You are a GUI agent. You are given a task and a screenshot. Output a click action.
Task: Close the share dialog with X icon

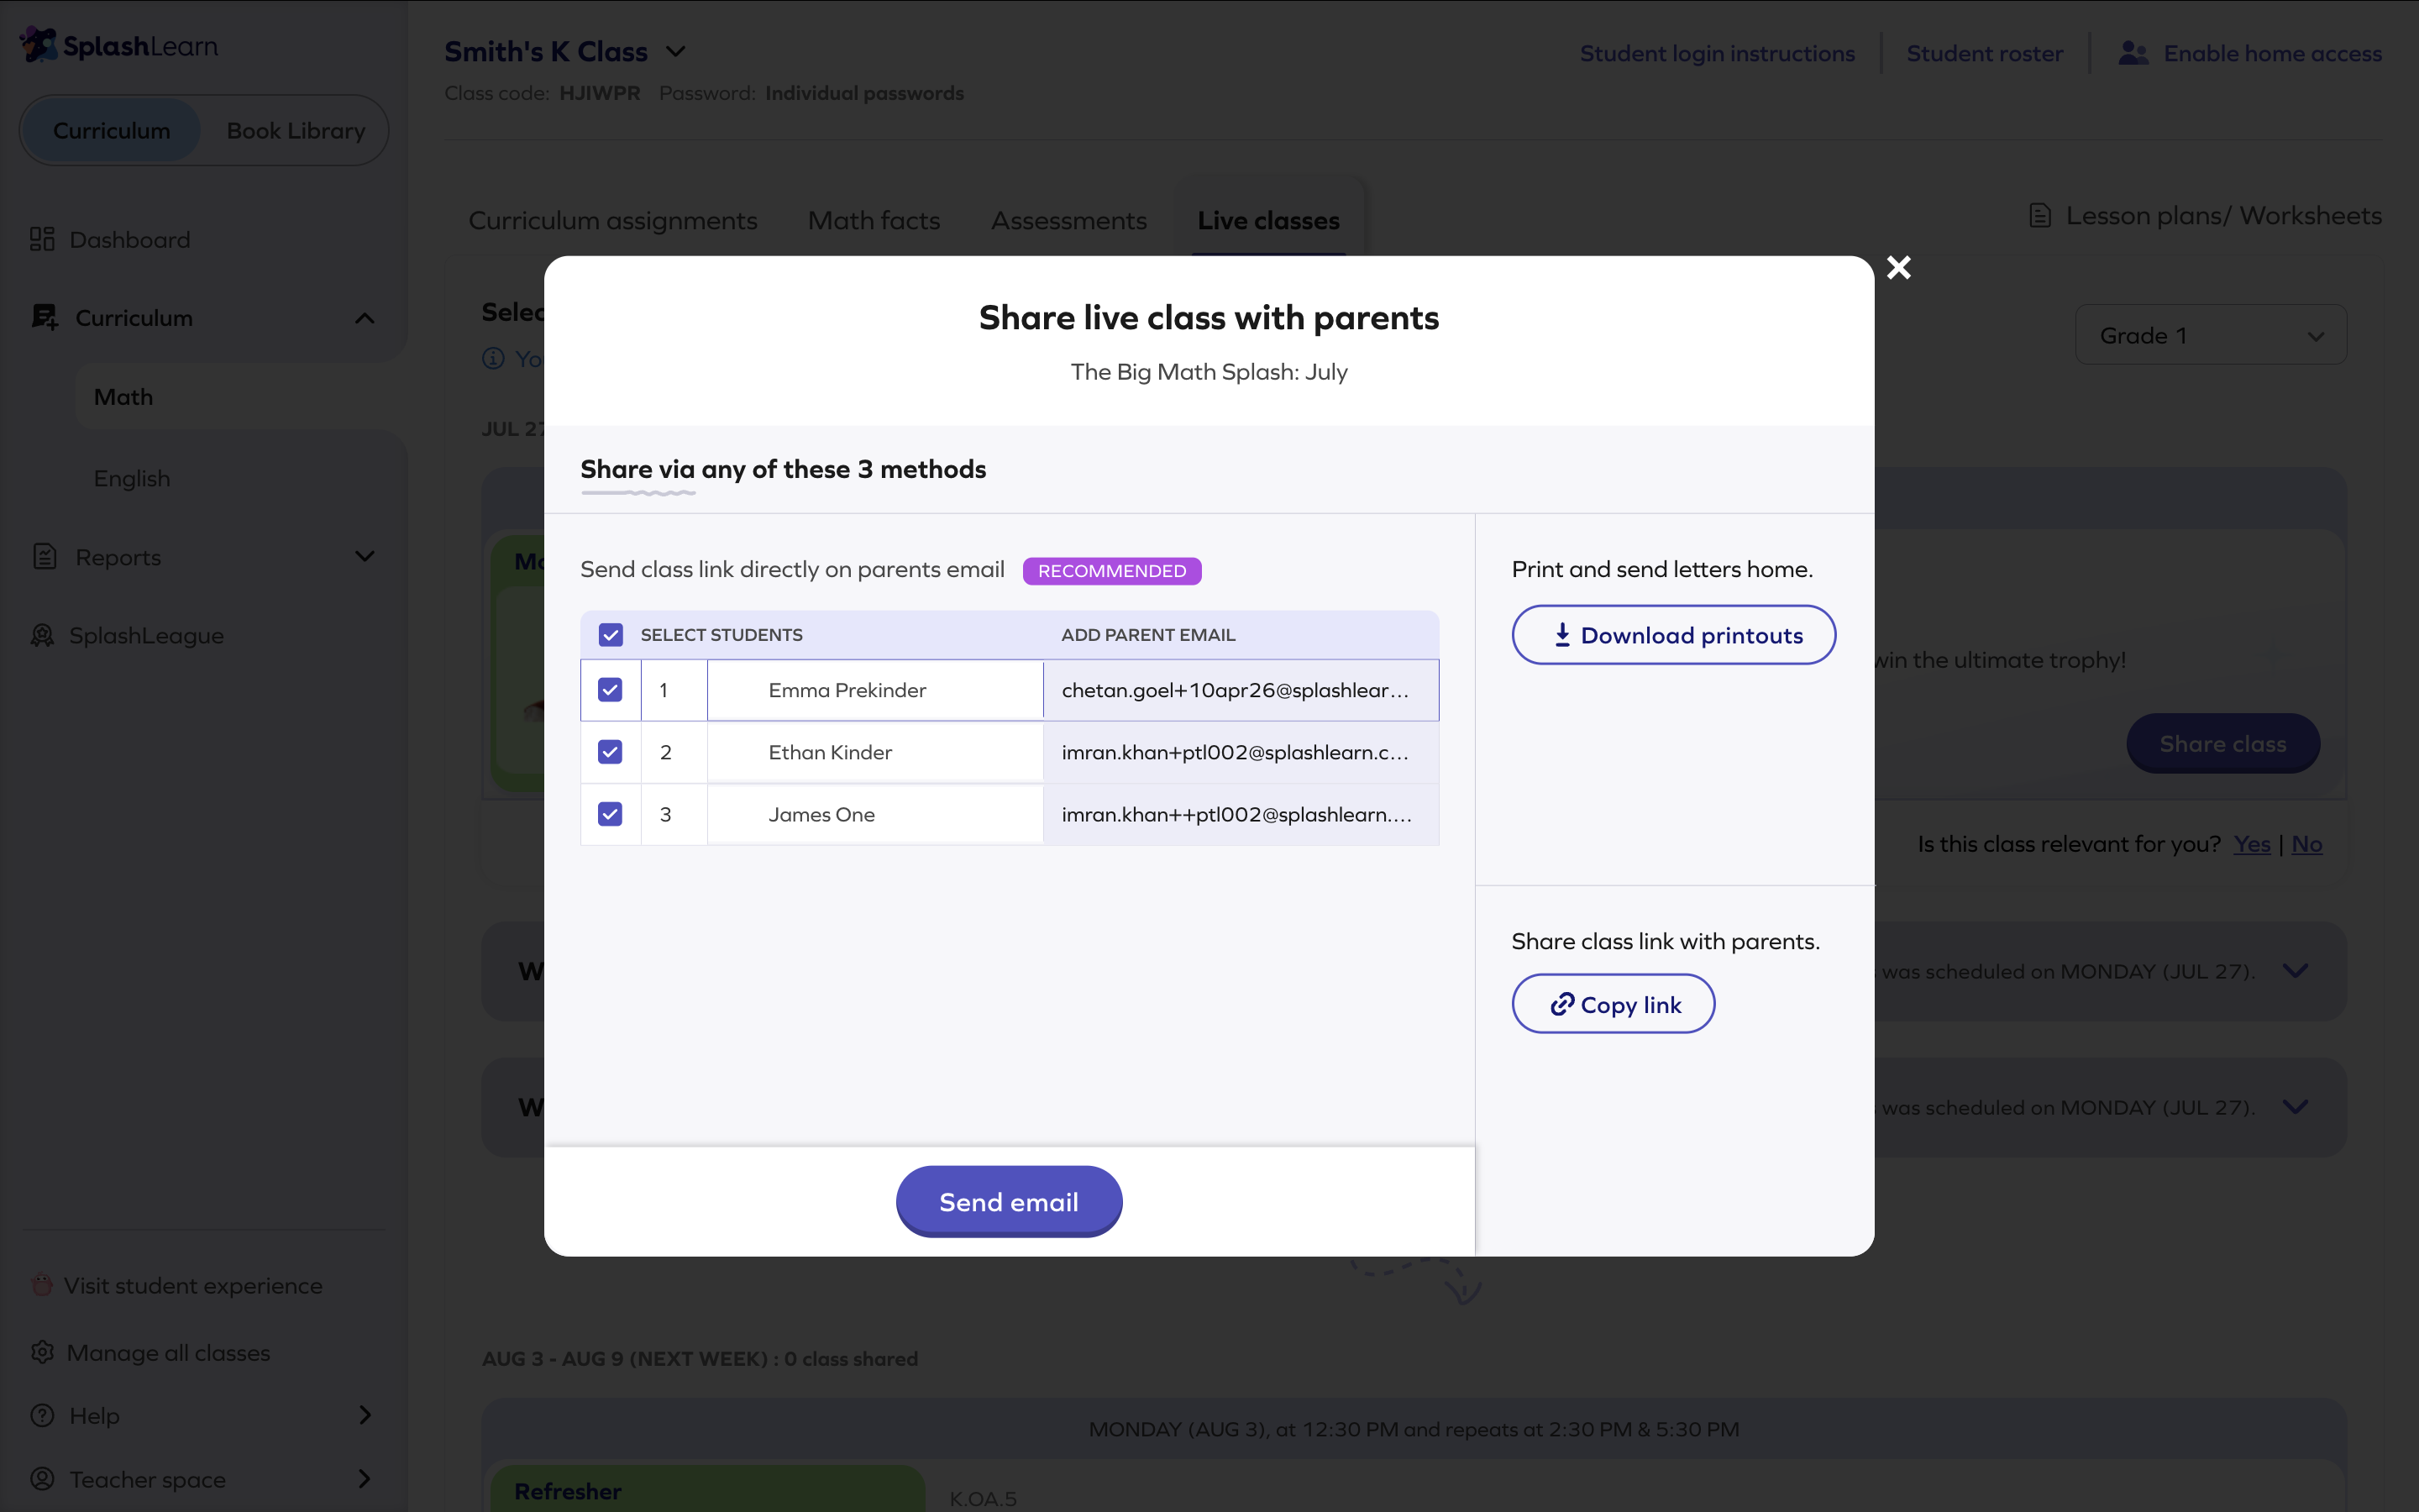pos(1898,267)
